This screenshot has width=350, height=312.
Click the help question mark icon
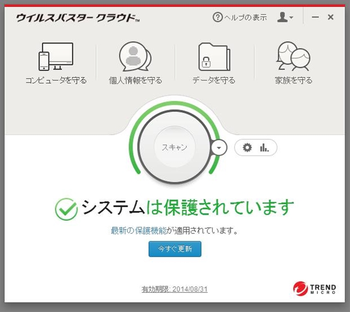(218, 17)
